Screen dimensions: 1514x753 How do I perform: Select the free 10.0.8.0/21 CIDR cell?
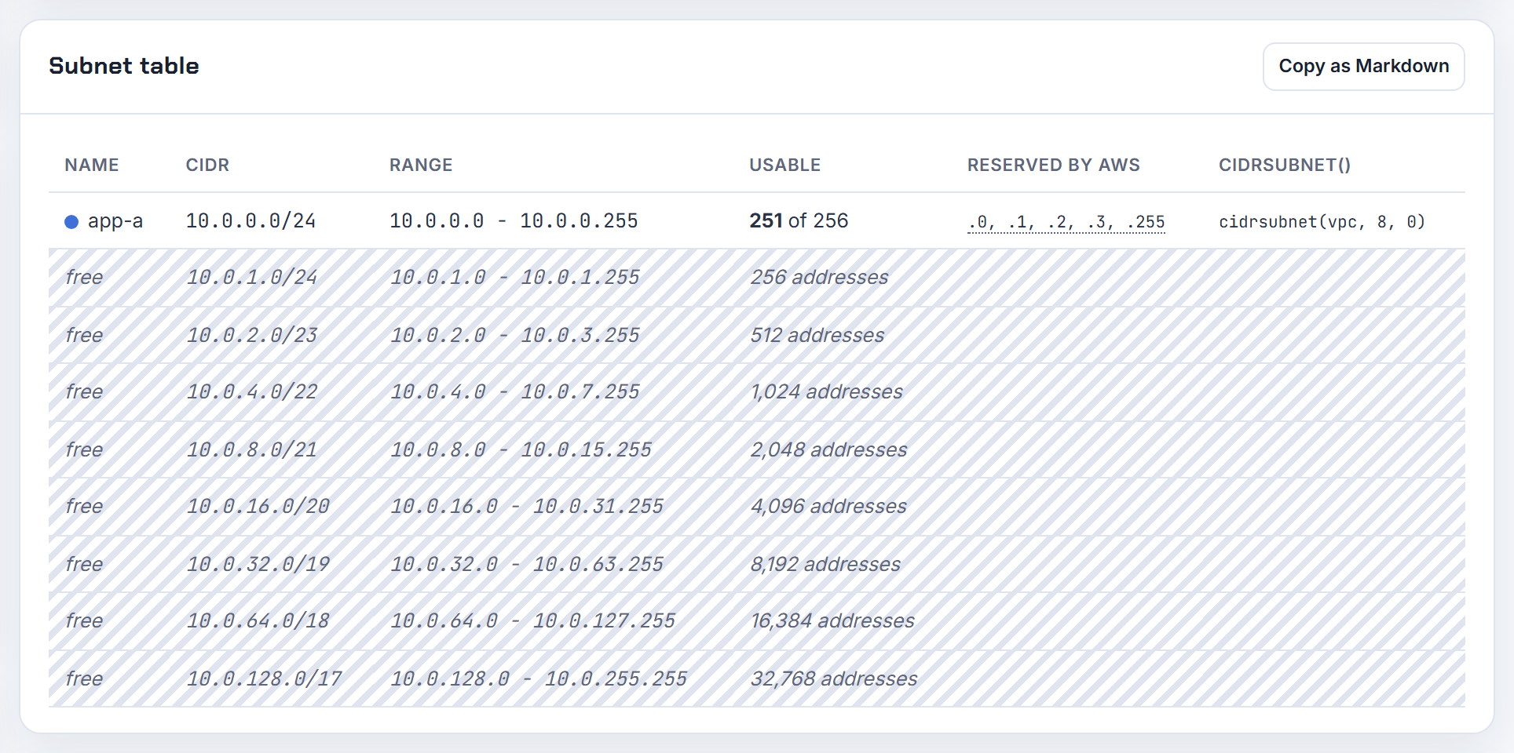pos(251,450)
